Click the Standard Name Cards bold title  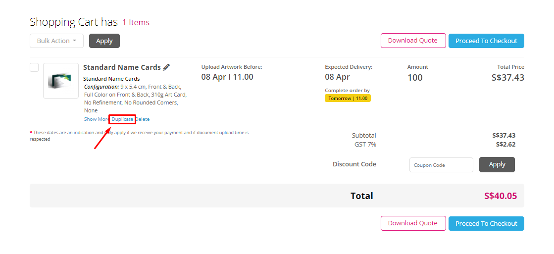click(122, 67)
